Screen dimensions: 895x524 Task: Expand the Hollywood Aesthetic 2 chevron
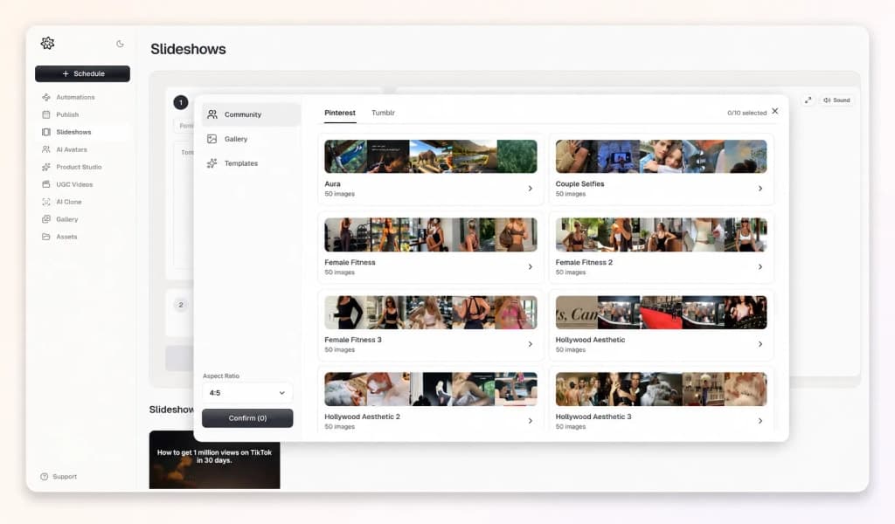pyautogui.click(x=531, y=421)
